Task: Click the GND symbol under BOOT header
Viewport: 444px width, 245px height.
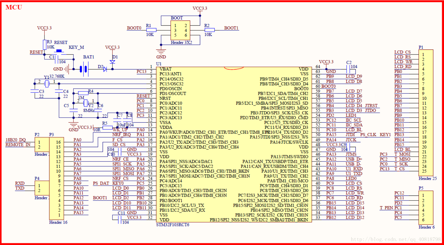Action: [x=161, y=52]
